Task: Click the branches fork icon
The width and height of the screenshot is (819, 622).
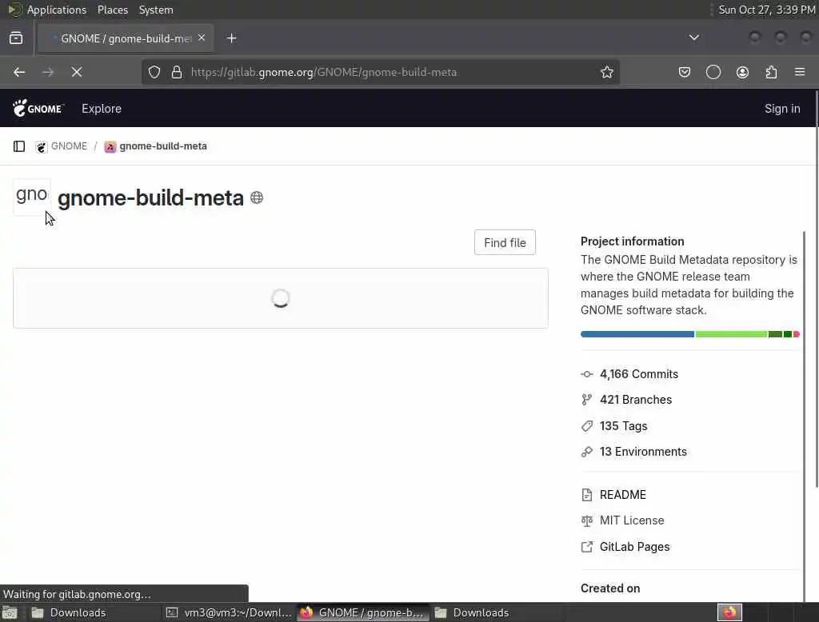Action: pyautogui.click(x=586, y=400)
